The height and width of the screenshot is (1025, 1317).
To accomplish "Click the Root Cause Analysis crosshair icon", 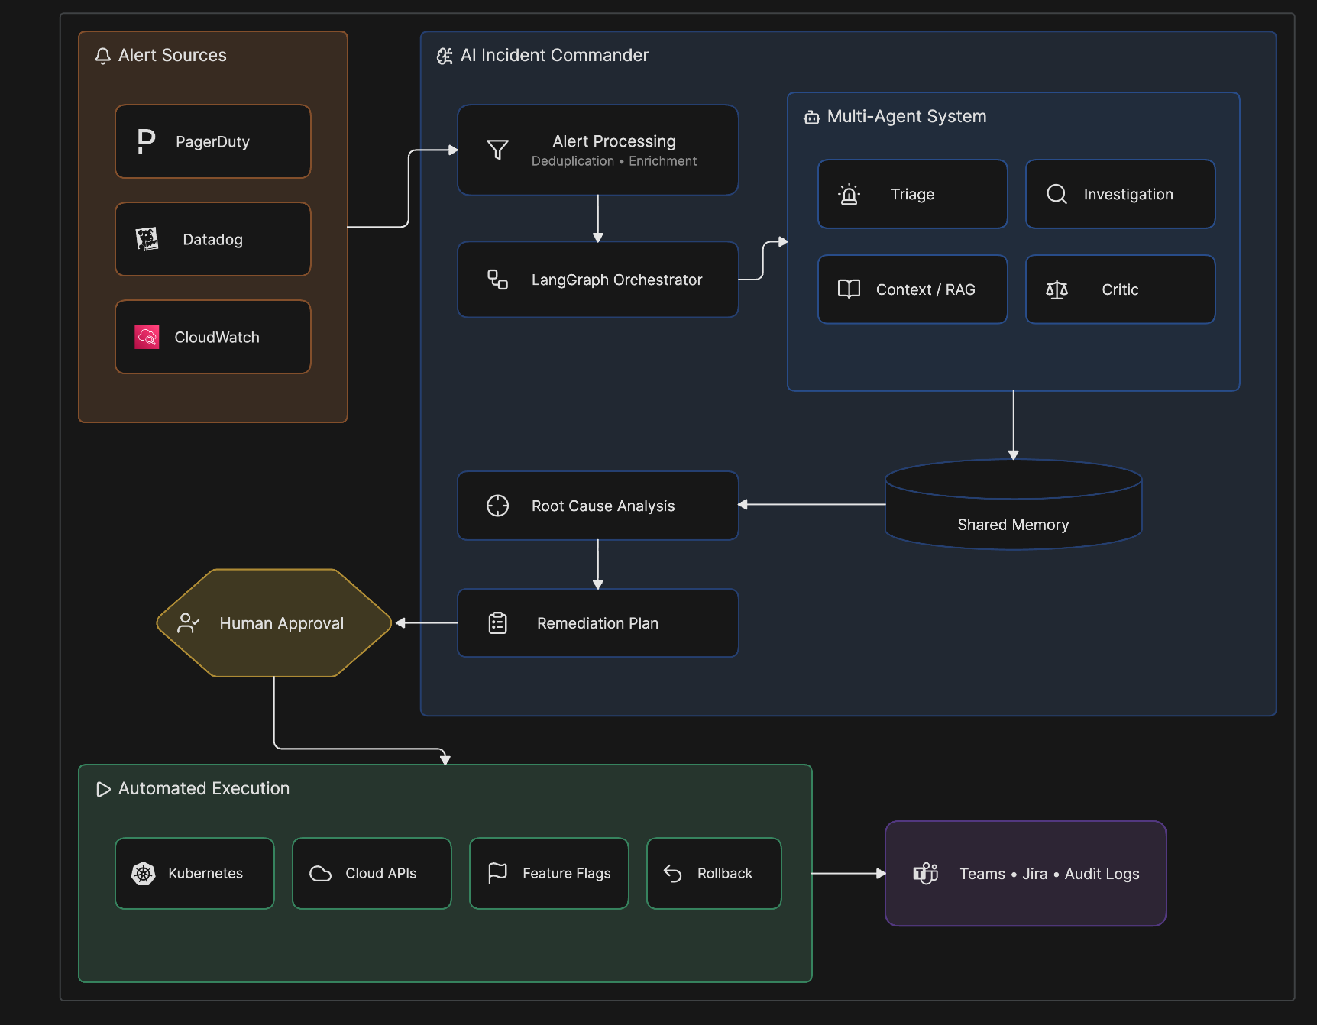I will (x=498, y=506).
